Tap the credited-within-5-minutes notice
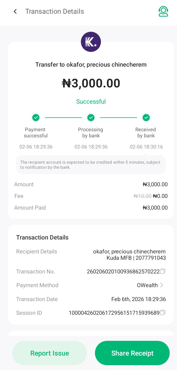Image resolution: width=177 pixels, height=370 pixels. coord(90,165)
